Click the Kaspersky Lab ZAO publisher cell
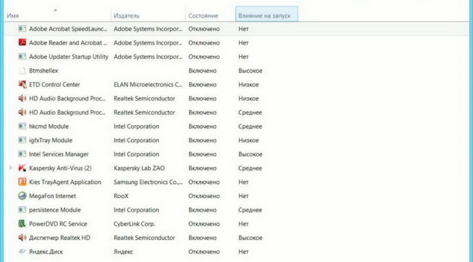Screen dimensions: 473x262 click(x=139, y=168)
